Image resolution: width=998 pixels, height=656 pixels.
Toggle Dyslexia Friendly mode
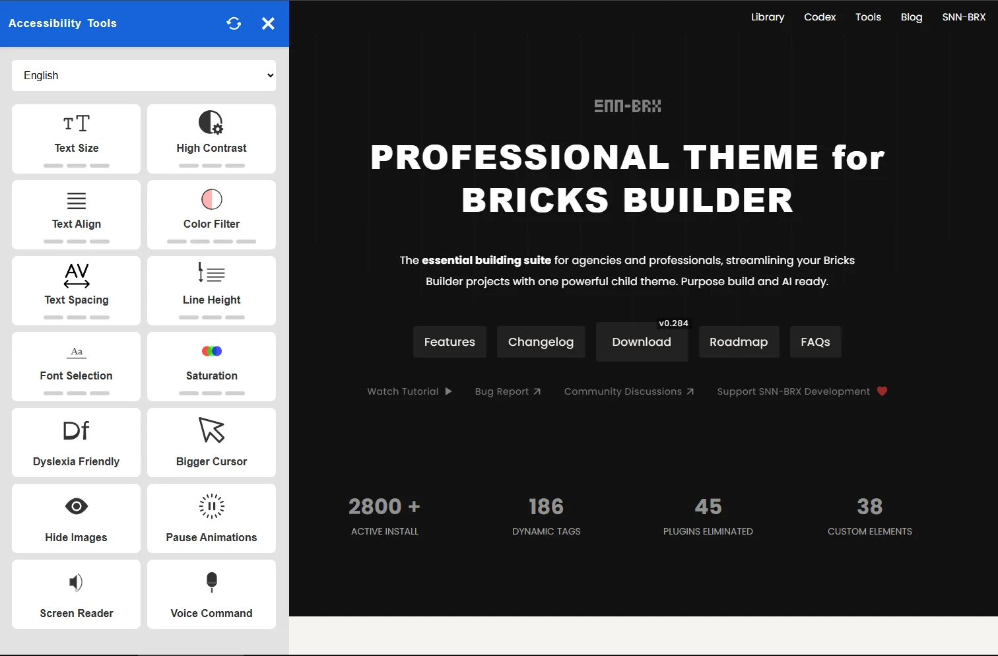[x=77, y=442]
